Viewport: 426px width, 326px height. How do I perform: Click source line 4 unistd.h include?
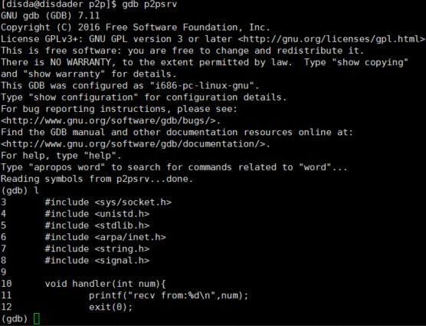pyautogui.click(x=97, y=214)
